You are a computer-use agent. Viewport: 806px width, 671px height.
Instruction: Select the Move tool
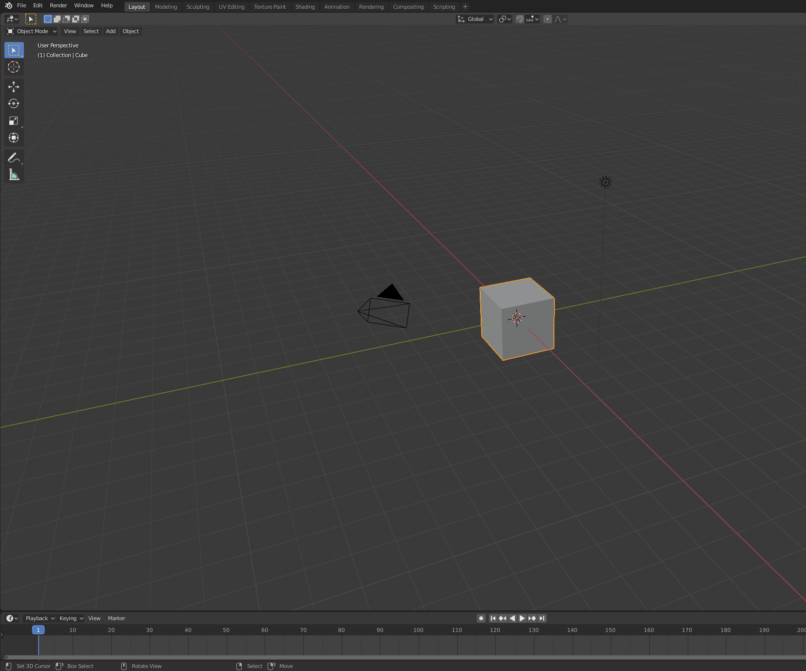(x=14, y=87)
